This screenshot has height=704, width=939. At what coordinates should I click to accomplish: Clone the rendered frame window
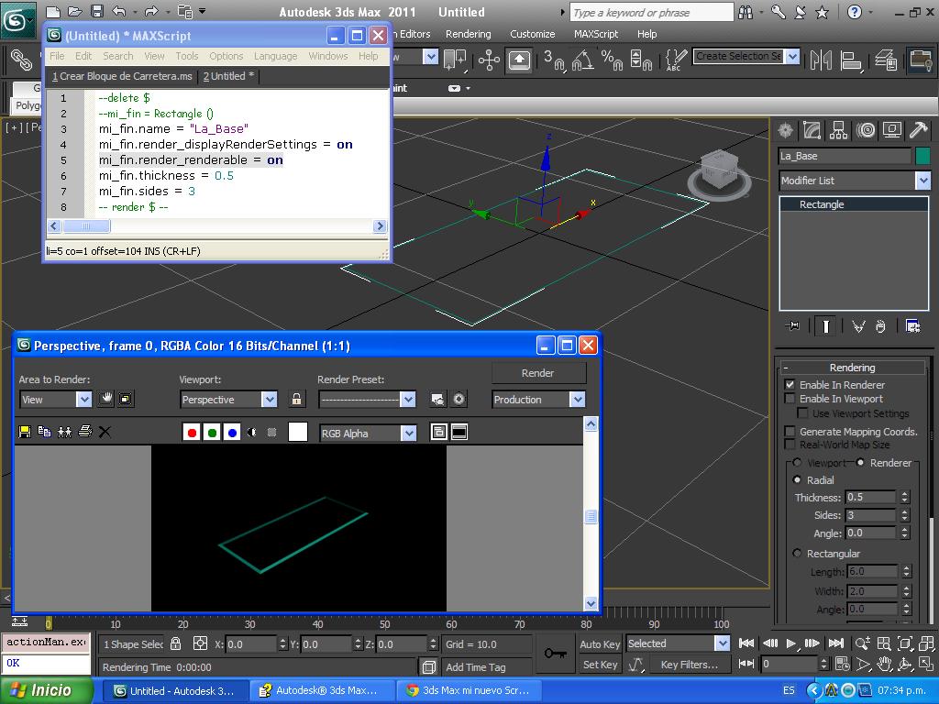(x=65, y=432)
